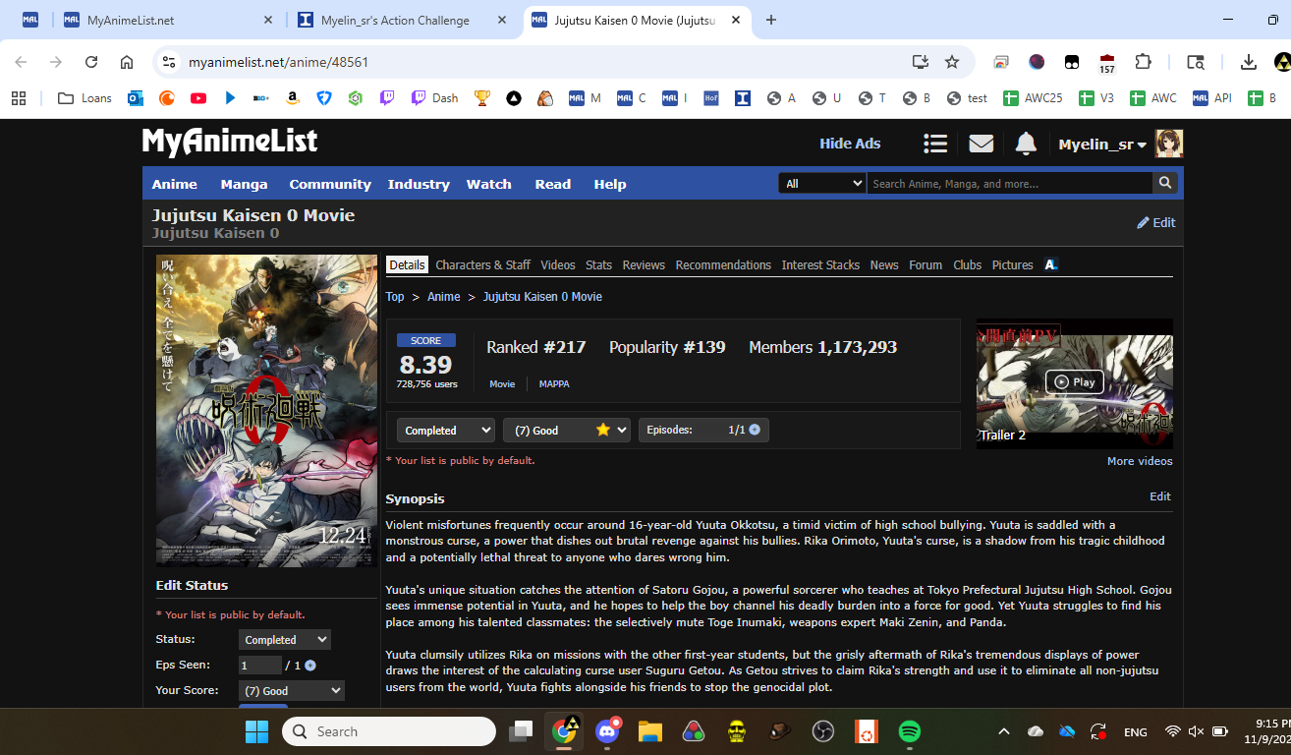Open the Outlook bookmark icon

pos(136,98)
